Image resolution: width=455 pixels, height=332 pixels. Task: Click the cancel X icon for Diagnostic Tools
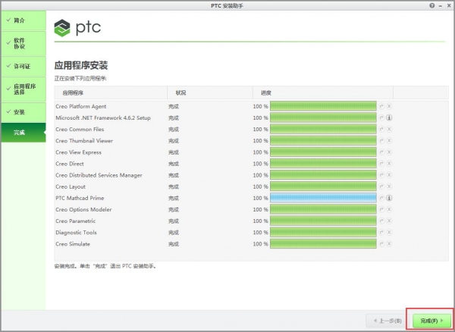coord(389,232)
